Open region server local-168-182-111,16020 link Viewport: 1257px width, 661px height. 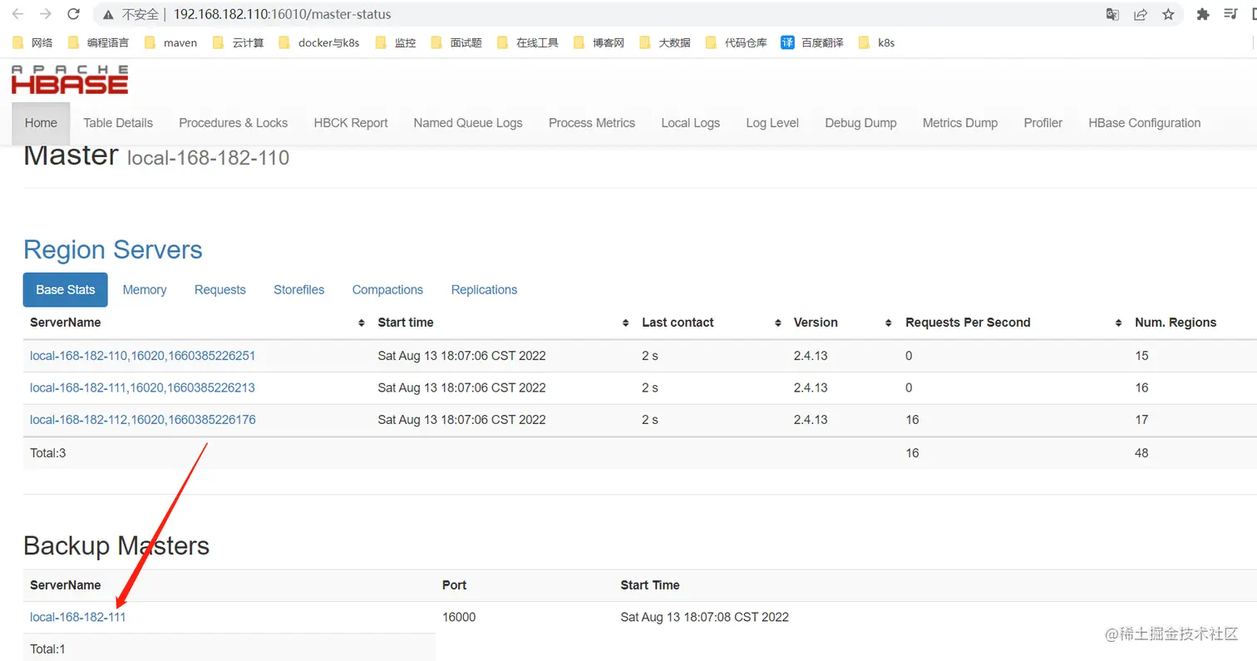tap(143, 387)
